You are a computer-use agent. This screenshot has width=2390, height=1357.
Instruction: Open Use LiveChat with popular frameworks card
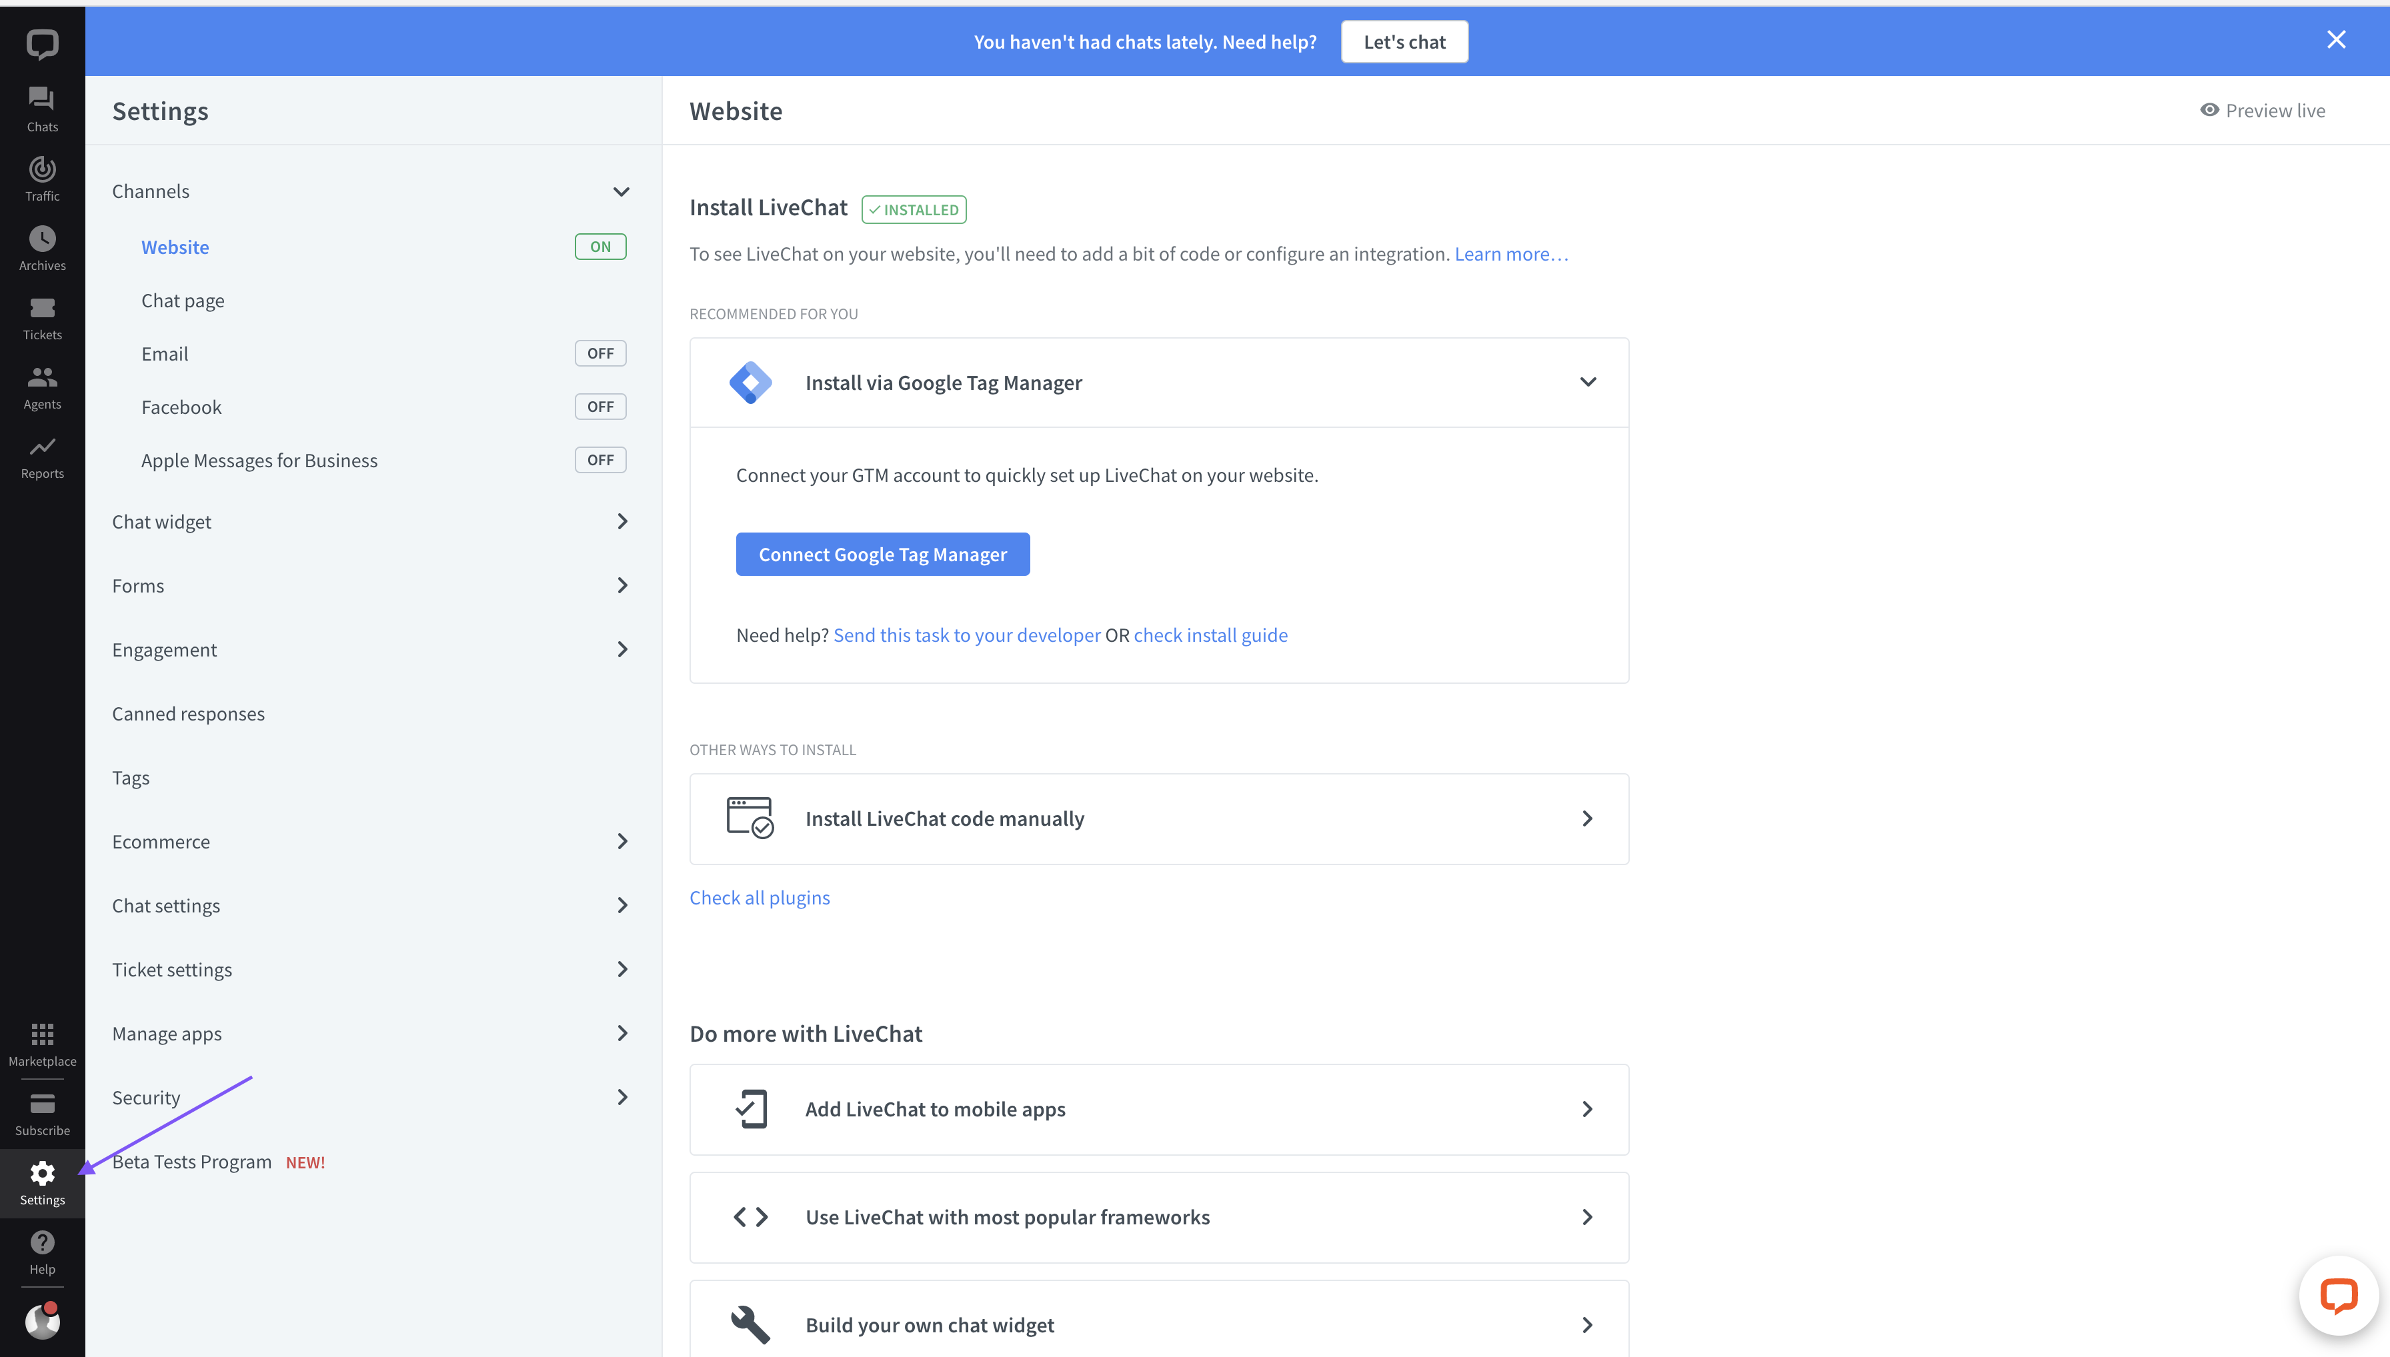(1159, 1217)
